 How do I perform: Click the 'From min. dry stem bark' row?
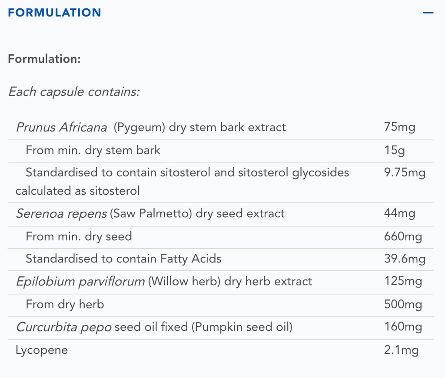coord(93,150)
